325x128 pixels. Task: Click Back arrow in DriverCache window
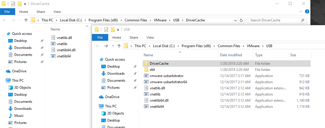tap(5, 20)
